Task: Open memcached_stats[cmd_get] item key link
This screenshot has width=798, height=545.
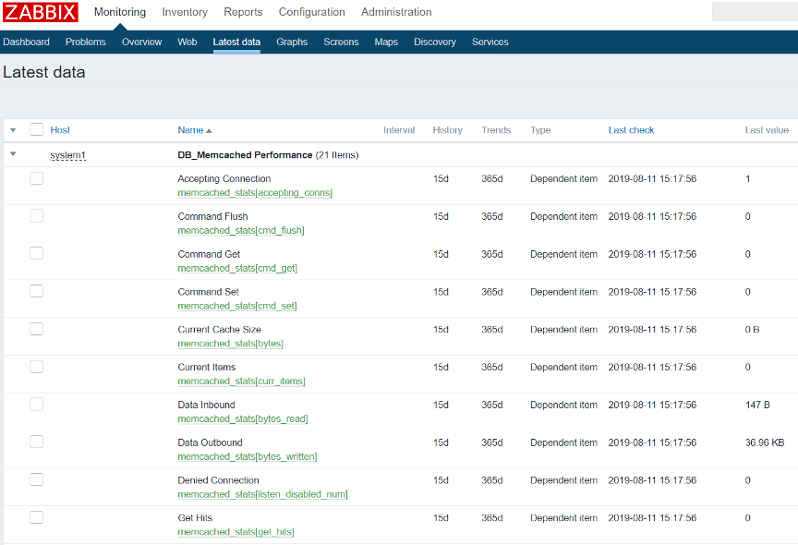Action: pos(237,268)
